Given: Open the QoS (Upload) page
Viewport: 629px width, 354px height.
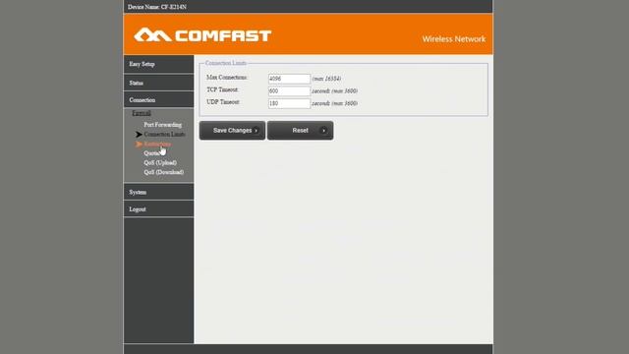Looking at the screenshot, I should (160, 162).
